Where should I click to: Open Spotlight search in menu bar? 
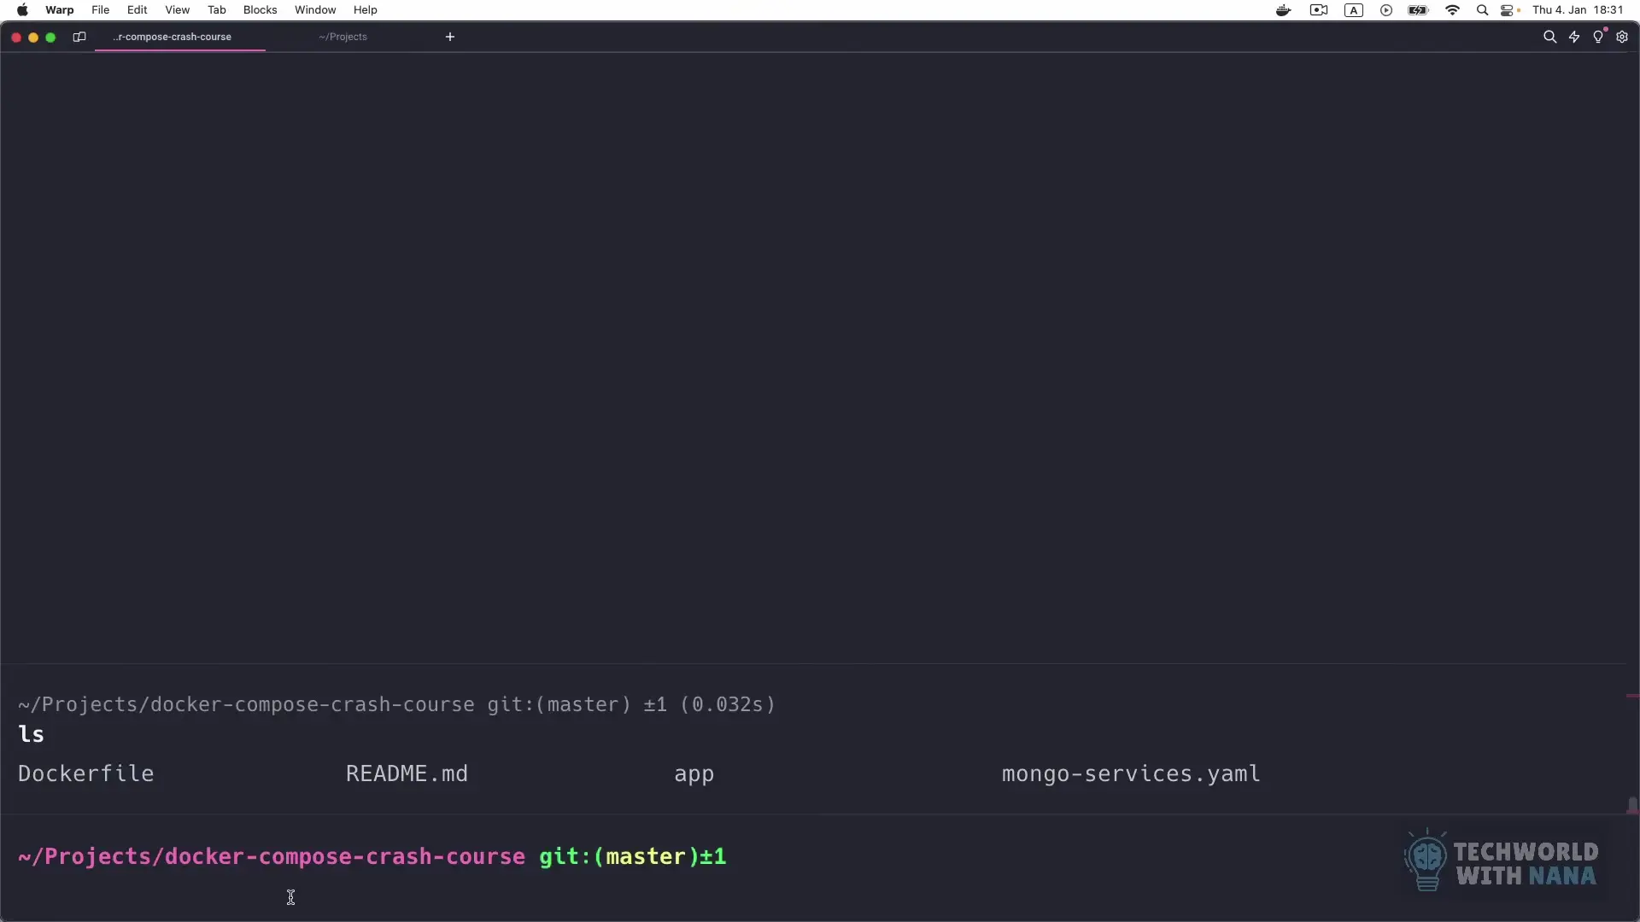[x=1483, y=10]
